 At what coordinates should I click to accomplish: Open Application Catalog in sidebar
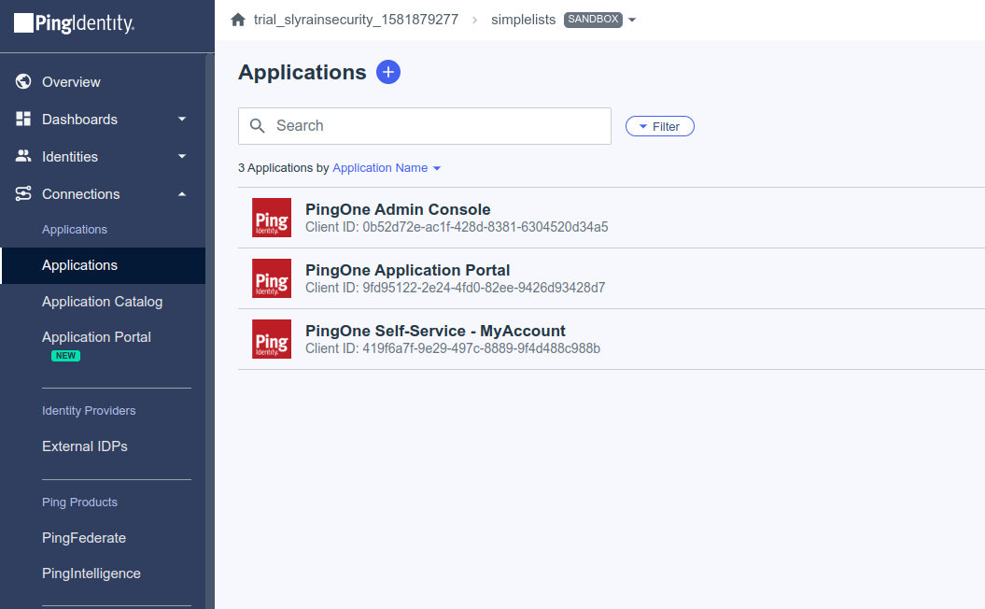click(x=103, y=302)
